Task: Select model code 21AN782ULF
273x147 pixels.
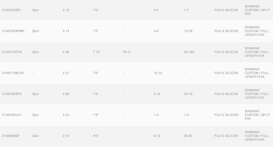Action: [12, 115]
